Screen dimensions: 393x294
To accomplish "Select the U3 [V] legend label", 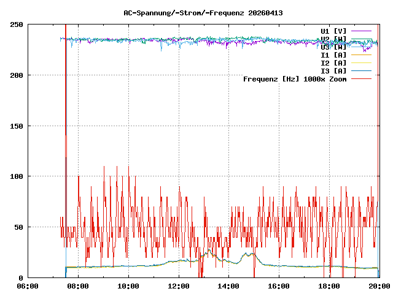I will point(333,47).
